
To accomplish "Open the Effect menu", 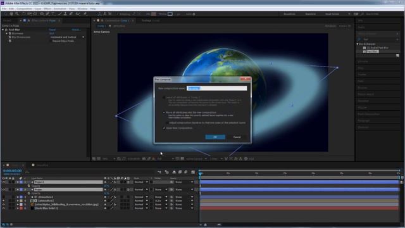I will (x=47, y=9).
